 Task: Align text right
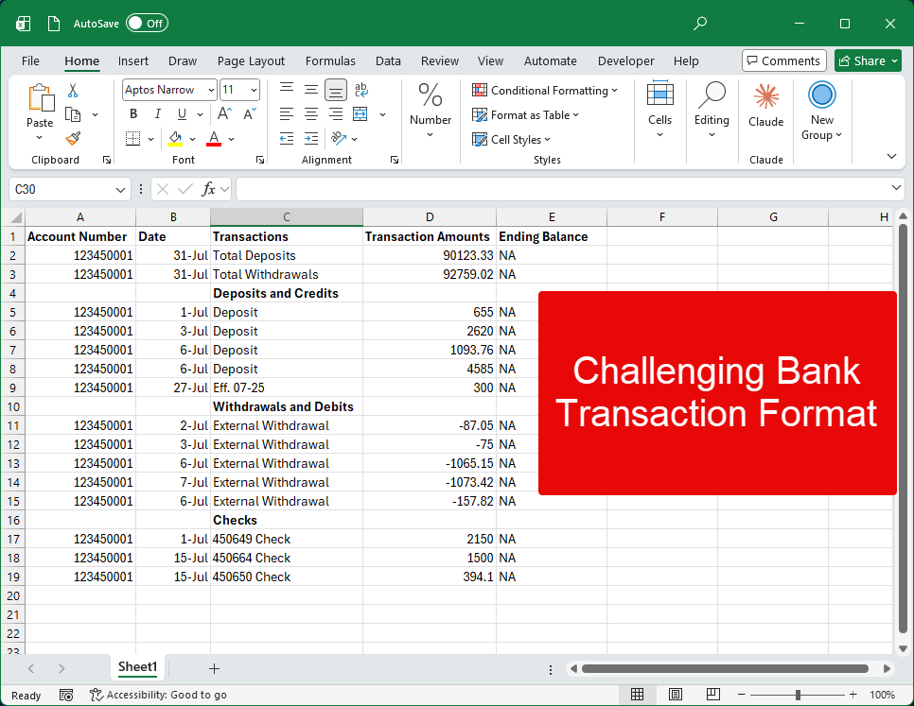(x=336, y=114)
